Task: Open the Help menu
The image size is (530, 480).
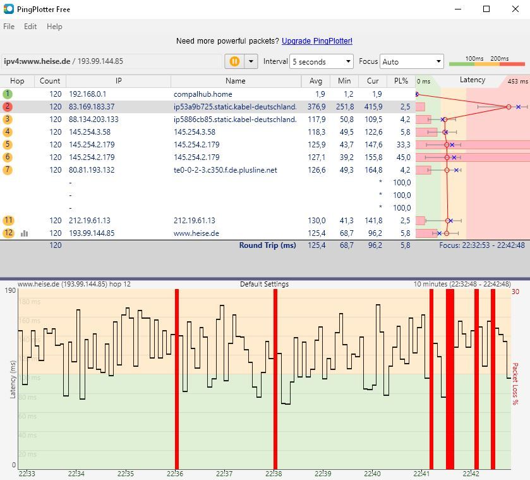Action: click(54, 27)
